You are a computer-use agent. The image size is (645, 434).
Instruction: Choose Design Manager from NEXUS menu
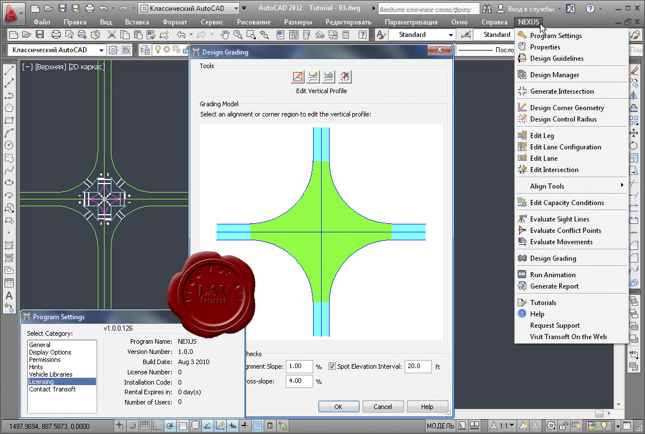(571, 75)
